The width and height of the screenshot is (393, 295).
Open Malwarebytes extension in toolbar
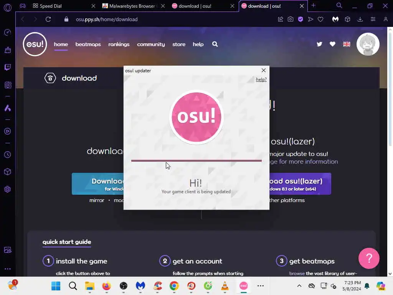(x=335, y=19)
